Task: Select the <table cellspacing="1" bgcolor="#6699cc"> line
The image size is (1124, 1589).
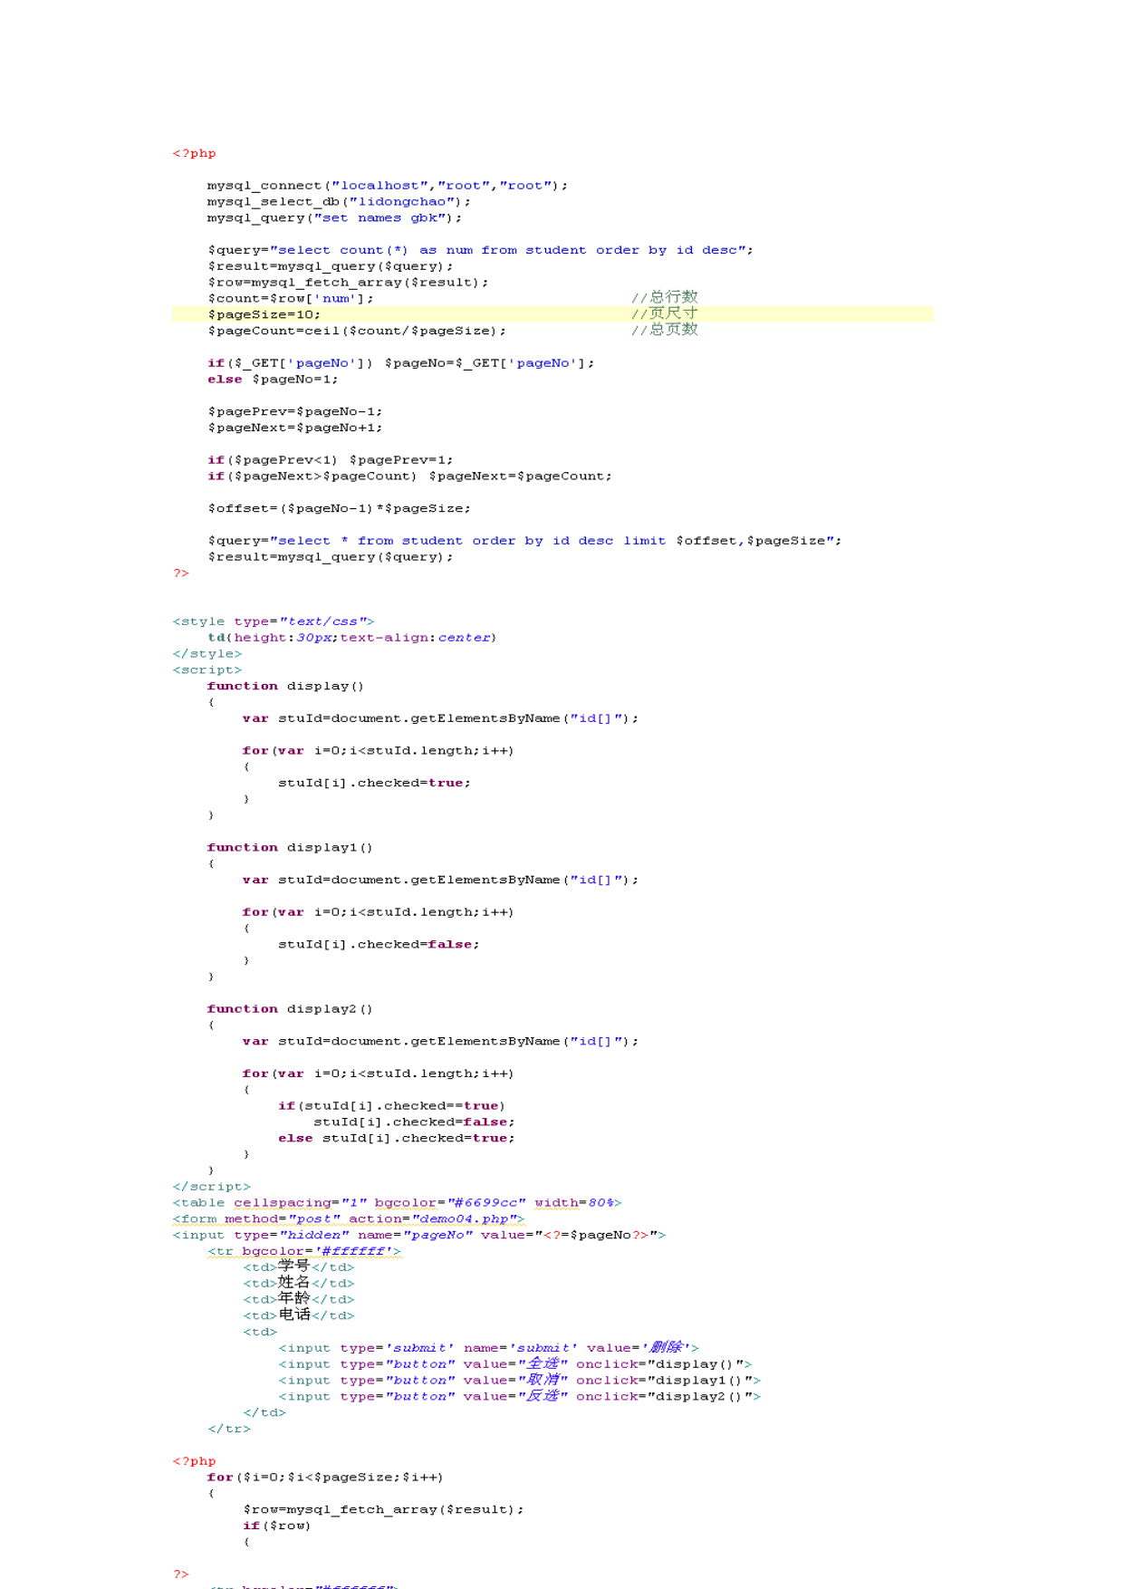Action: click(397, 1203)
